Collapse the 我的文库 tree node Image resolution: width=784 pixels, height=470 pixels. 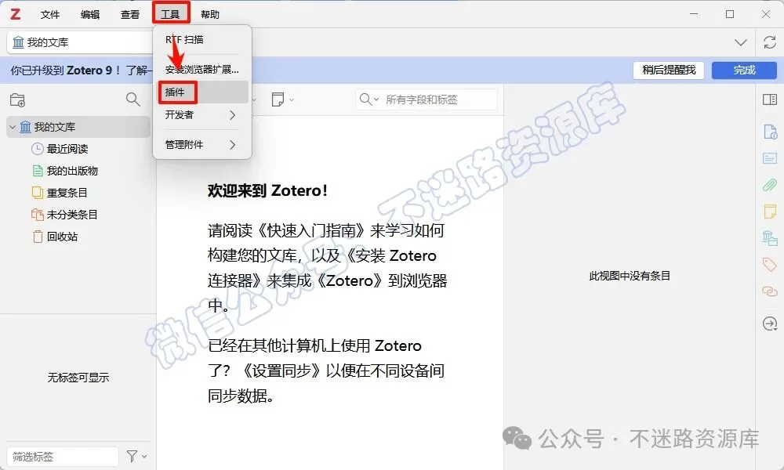[x=13, y=128]
